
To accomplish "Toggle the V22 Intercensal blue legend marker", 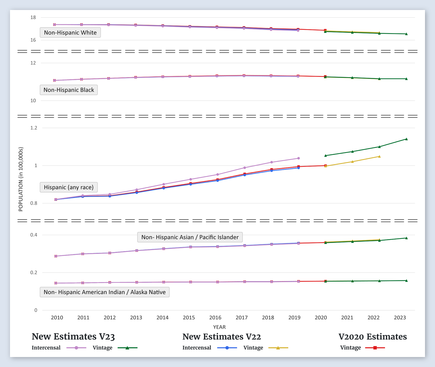I will pyautogui.click(x=227, y=348).
